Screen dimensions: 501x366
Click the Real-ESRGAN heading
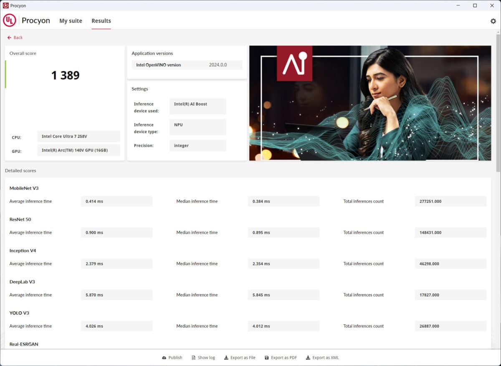pyautogui.click(x=24, y=344)
